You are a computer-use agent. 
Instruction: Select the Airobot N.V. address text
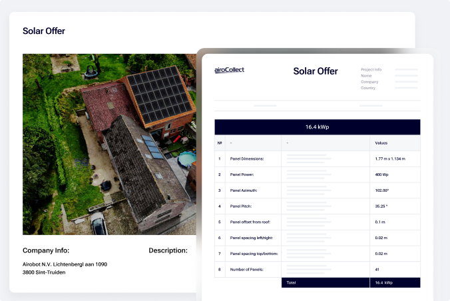click(65, 268)
